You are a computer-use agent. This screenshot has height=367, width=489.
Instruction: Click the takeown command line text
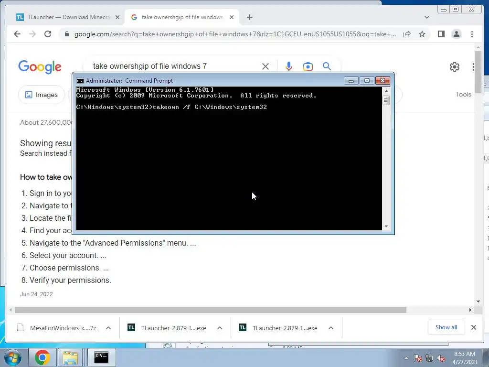click(210, 107)
